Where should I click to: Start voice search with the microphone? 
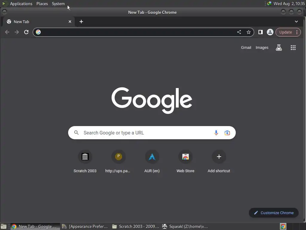[x=216, y=133]
